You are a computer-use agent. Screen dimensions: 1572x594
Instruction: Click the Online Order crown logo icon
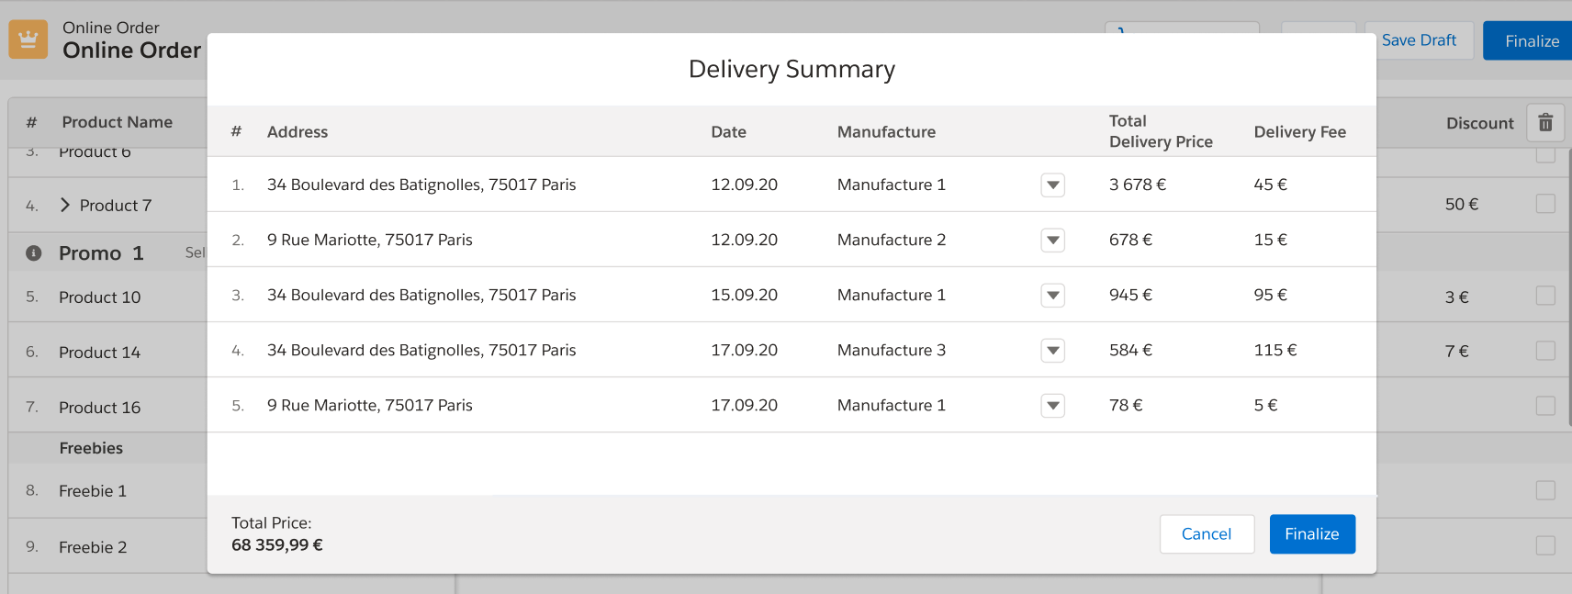click(28, 39)
